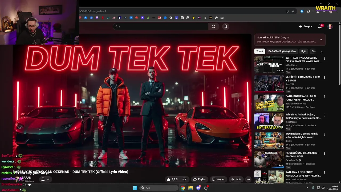341x192 pixels.
Task: Open OBS Studio from taskbar
Action: [x=206, y=188]
